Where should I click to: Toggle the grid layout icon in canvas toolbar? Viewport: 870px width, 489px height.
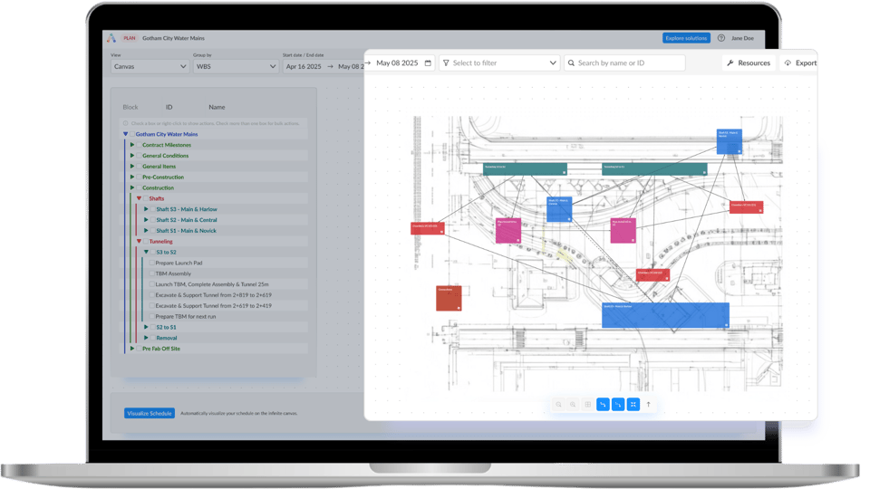click(587, 405)
